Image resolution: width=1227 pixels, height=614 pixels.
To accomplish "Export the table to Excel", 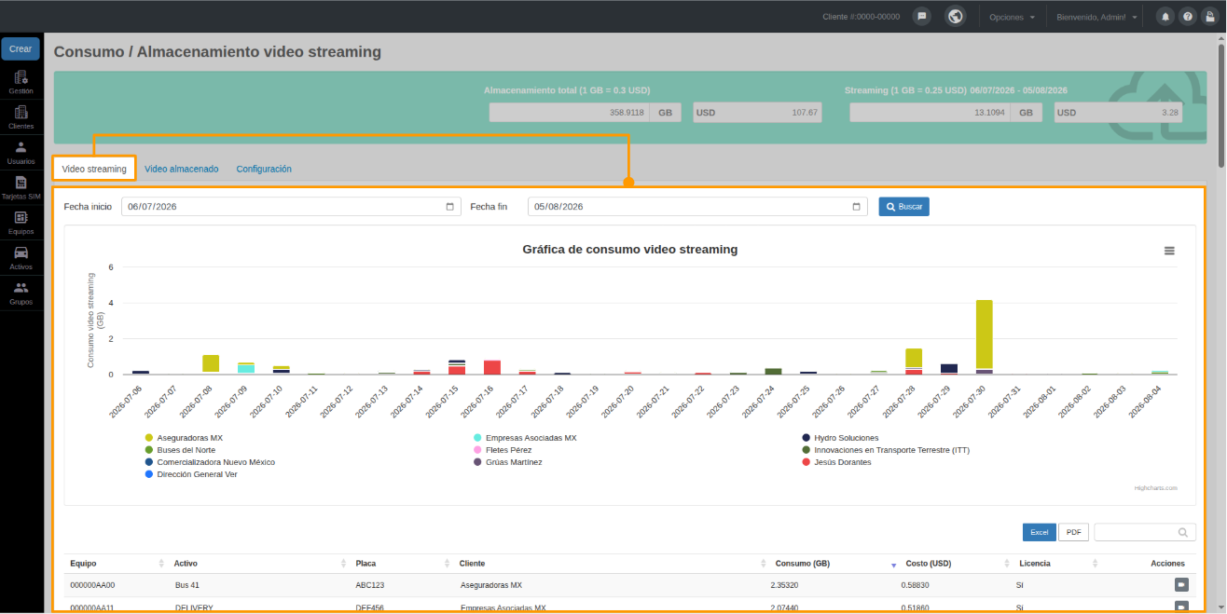I will 1040,532.
